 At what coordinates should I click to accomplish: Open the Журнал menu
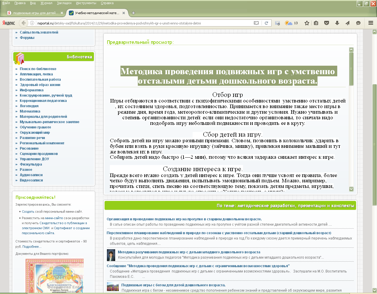click(x=46, y=3)
